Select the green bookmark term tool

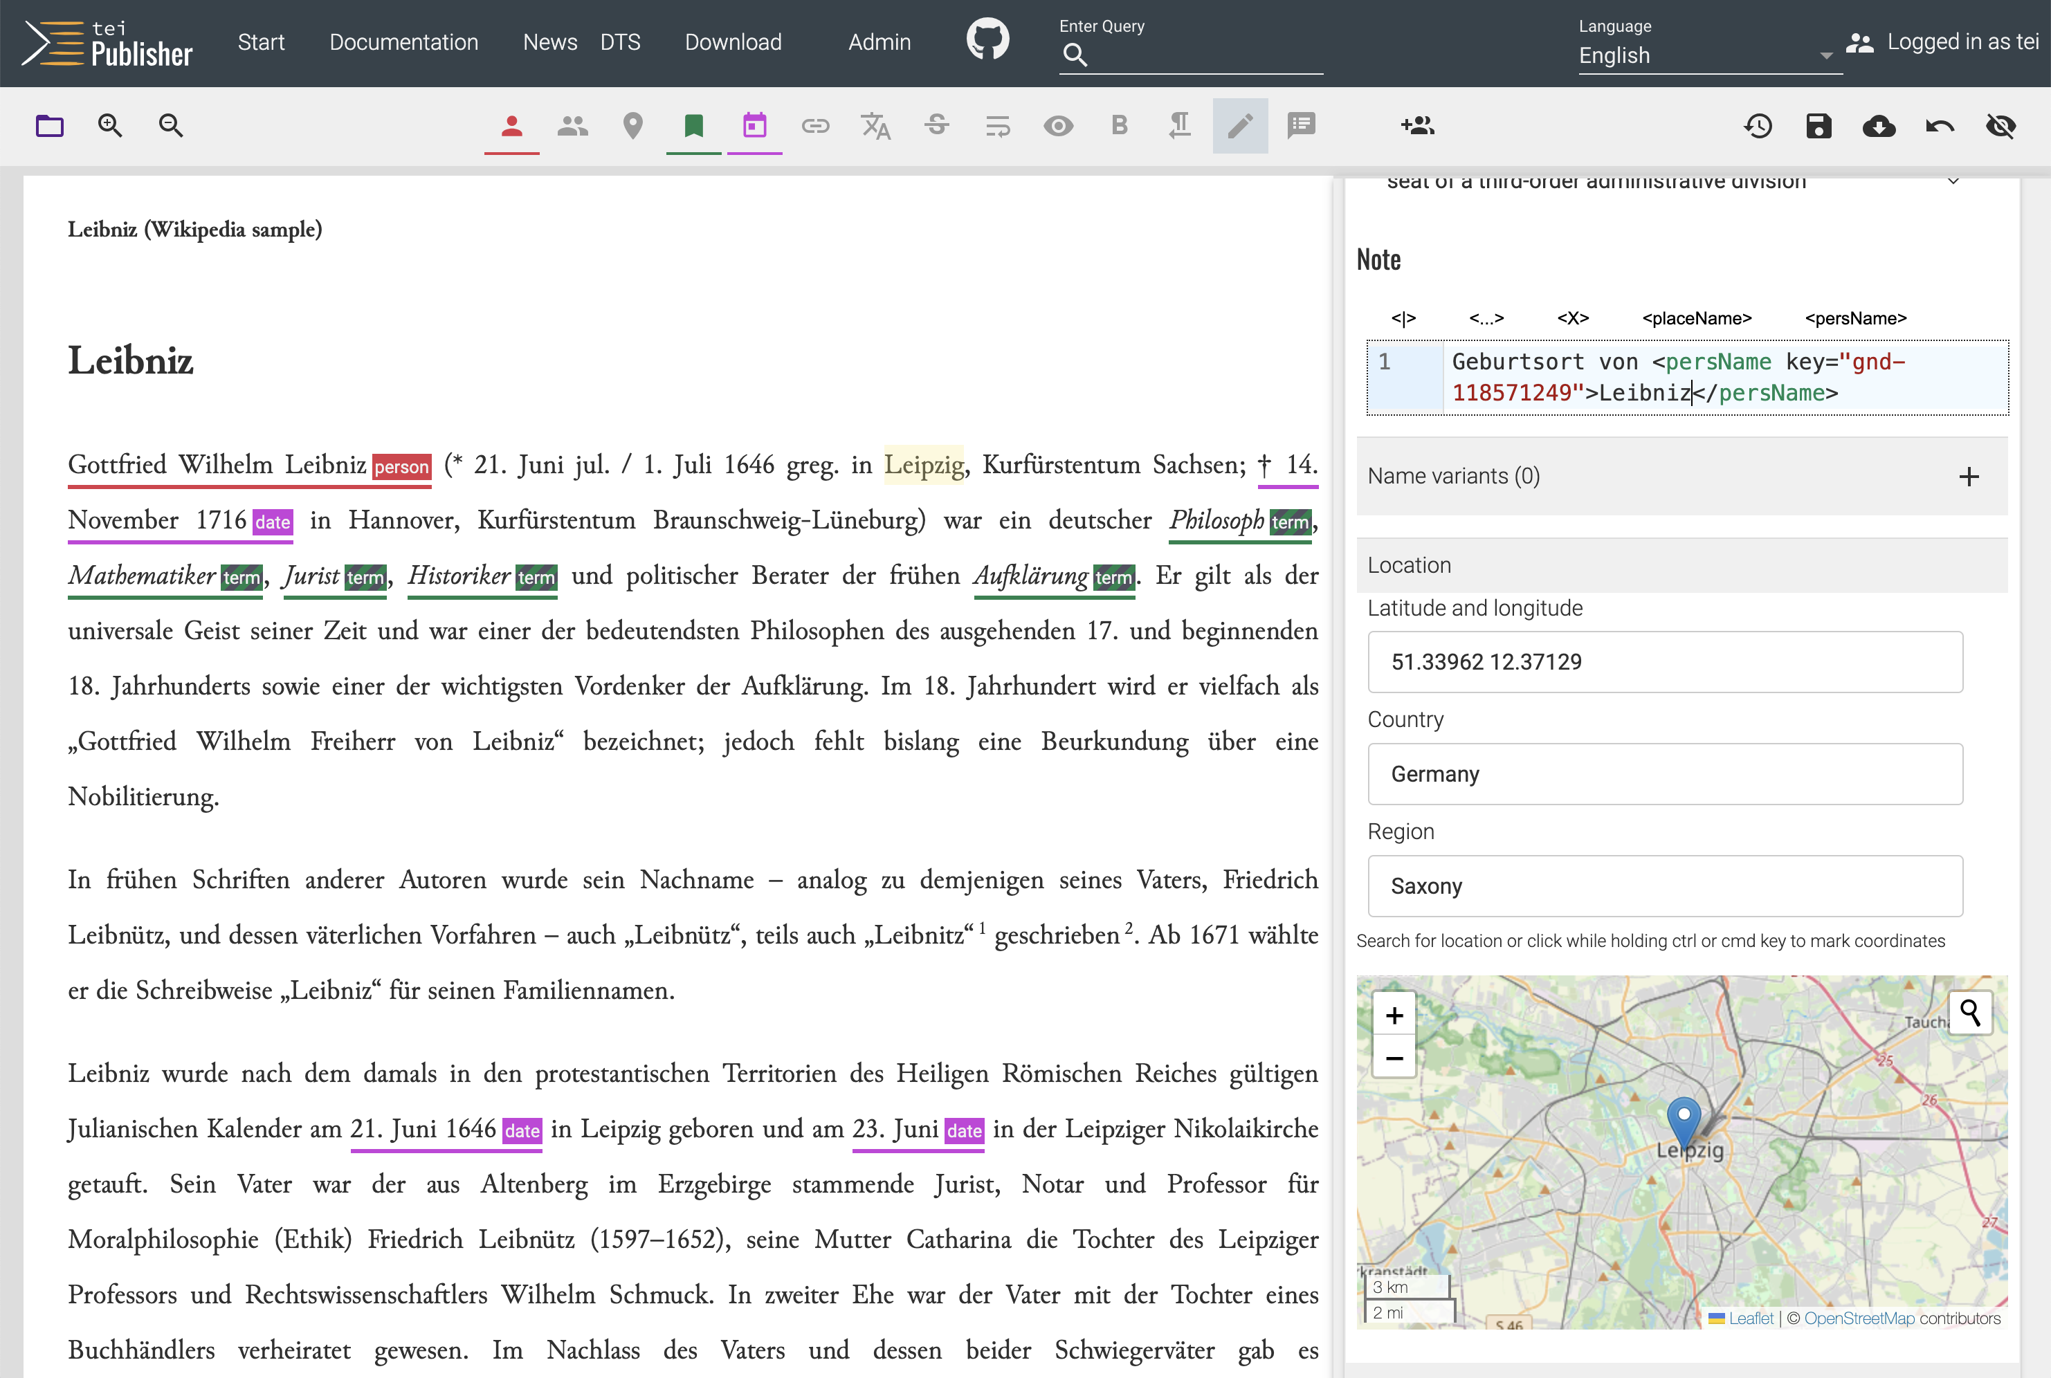coord(693,126)
